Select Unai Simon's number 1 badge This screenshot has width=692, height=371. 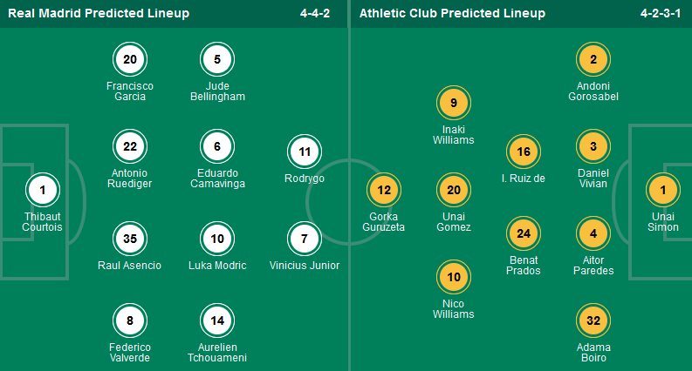click(663, 190)
